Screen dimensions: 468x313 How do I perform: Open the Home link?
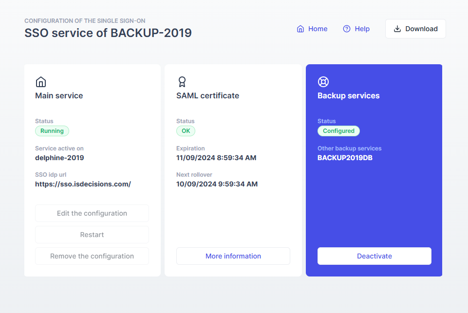pos(318,29)
